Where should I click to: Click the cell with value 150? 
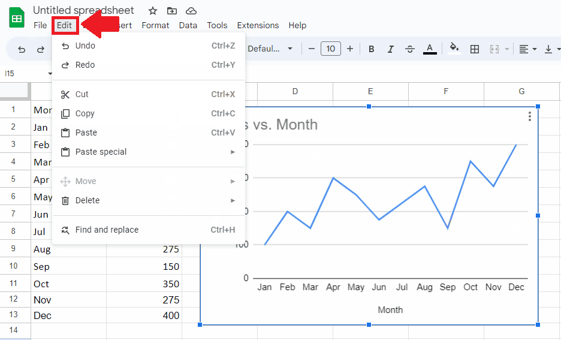pyautogui.click(x=144, y=267)
